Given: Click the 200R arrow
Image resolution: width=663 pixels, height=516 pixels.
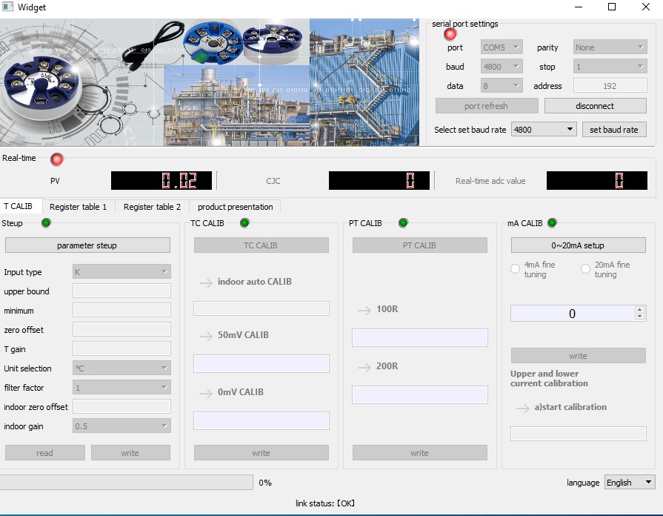Looking at the screenshot, I should [364, 367].
